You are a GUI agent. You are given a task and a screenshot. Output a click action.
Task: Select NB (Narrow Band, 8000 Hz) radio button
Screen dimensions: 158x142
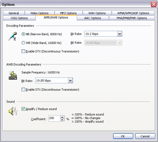point(23,34)
